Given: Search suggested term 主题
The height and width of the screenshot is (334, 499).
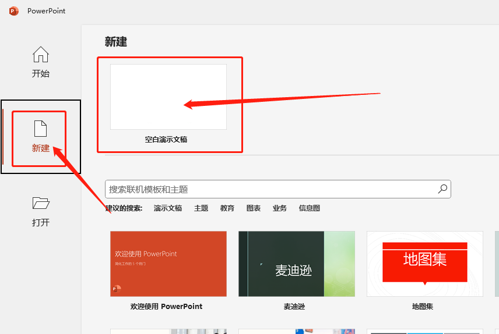Looking at the screenshot, I should tap(201, 208).
